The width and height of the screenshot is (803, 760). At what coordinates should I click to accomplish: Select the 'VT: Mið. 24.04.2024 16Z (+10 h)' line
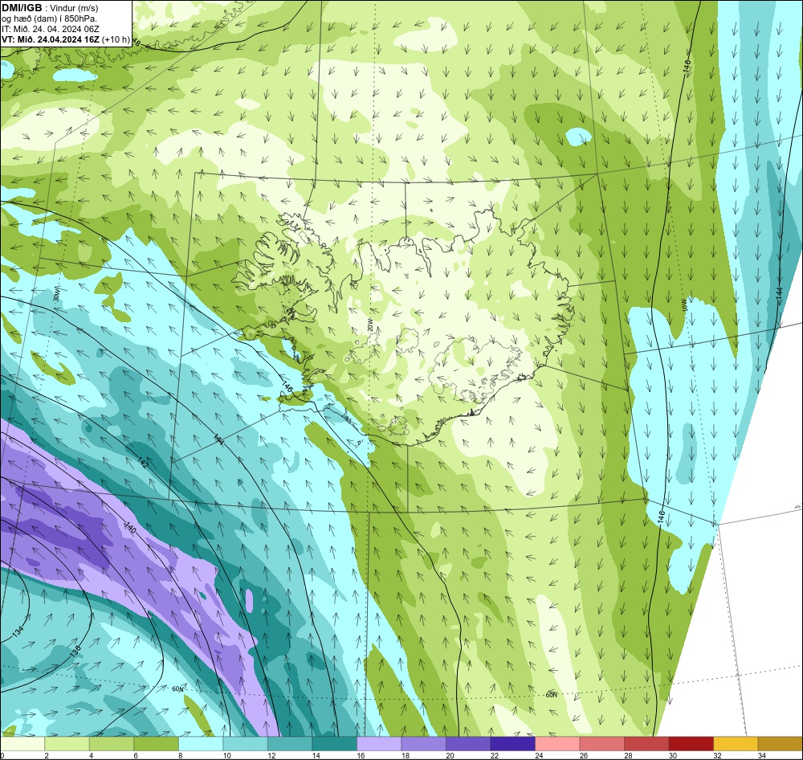(66, 39)
